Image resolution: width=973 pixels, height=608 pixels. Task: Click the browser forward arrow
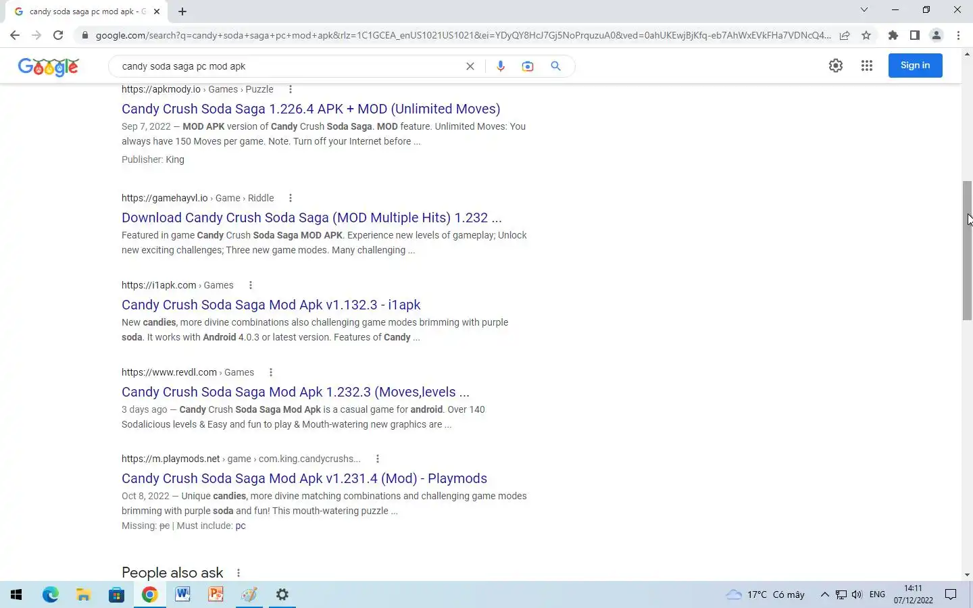tap(36, 35)
